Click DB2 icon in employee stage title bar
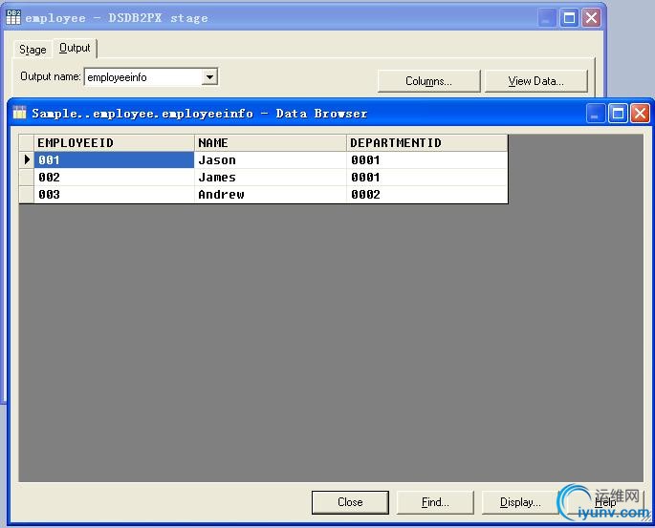655x528 pixels. [x=13, y=17]
